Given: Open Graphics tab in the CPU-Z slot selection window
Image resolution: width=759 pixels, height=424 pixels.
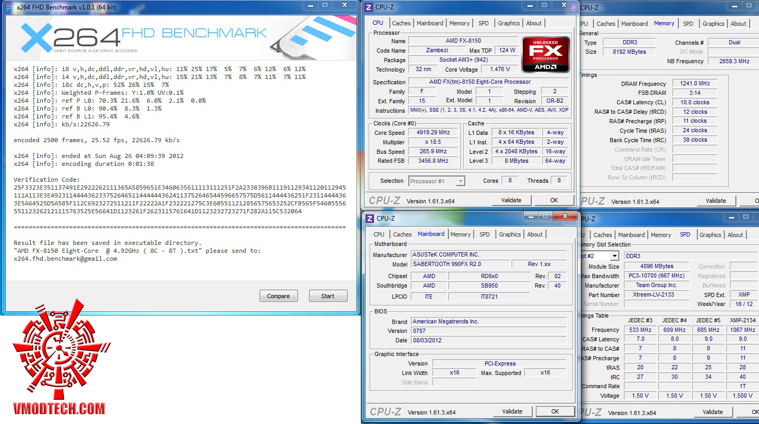Looking at the screenshot, I should point(710,235).
